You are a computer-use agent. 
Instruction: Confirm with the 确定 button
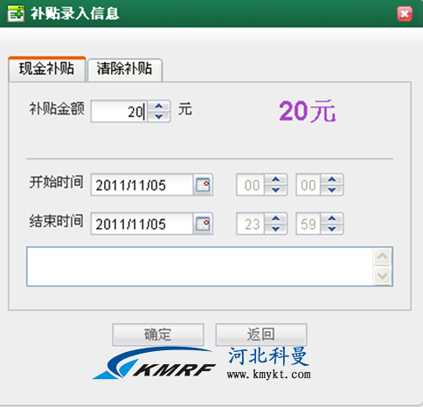(158, 335)
